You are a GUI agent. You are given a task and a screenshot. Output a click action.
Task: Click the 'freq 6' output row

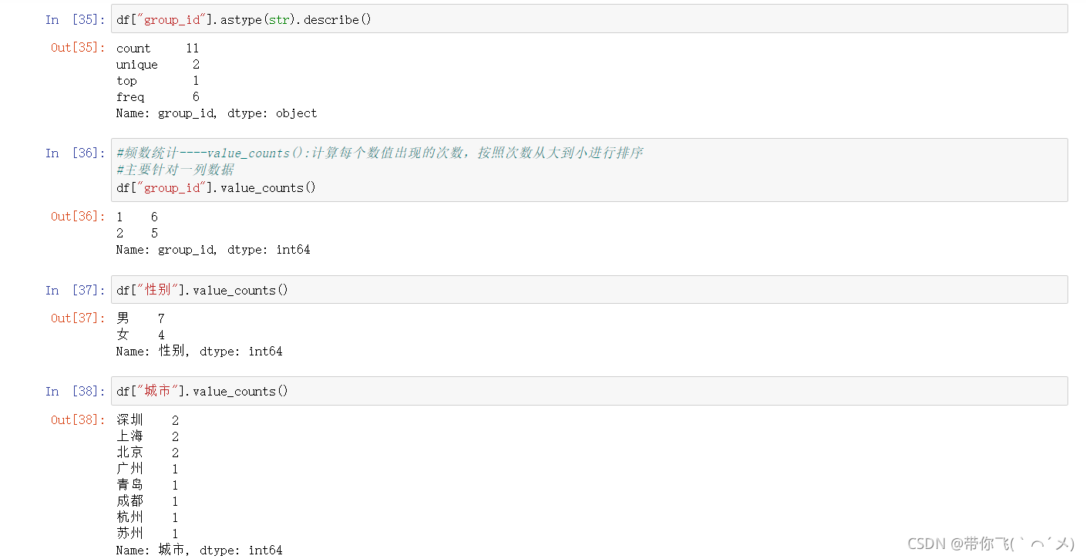158,97
